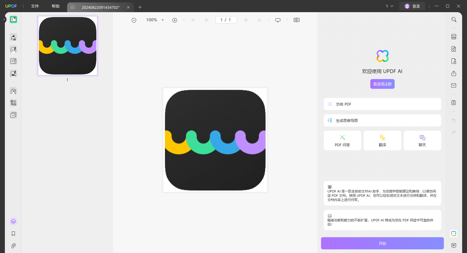The height and width of the screenshot is (253, 467).
Task: Go to the previous page
Action: (206, 20)
